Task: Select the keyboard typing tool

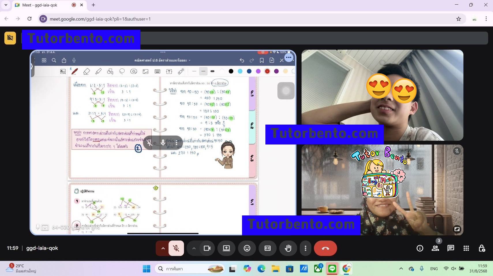Action: [158, 71]
